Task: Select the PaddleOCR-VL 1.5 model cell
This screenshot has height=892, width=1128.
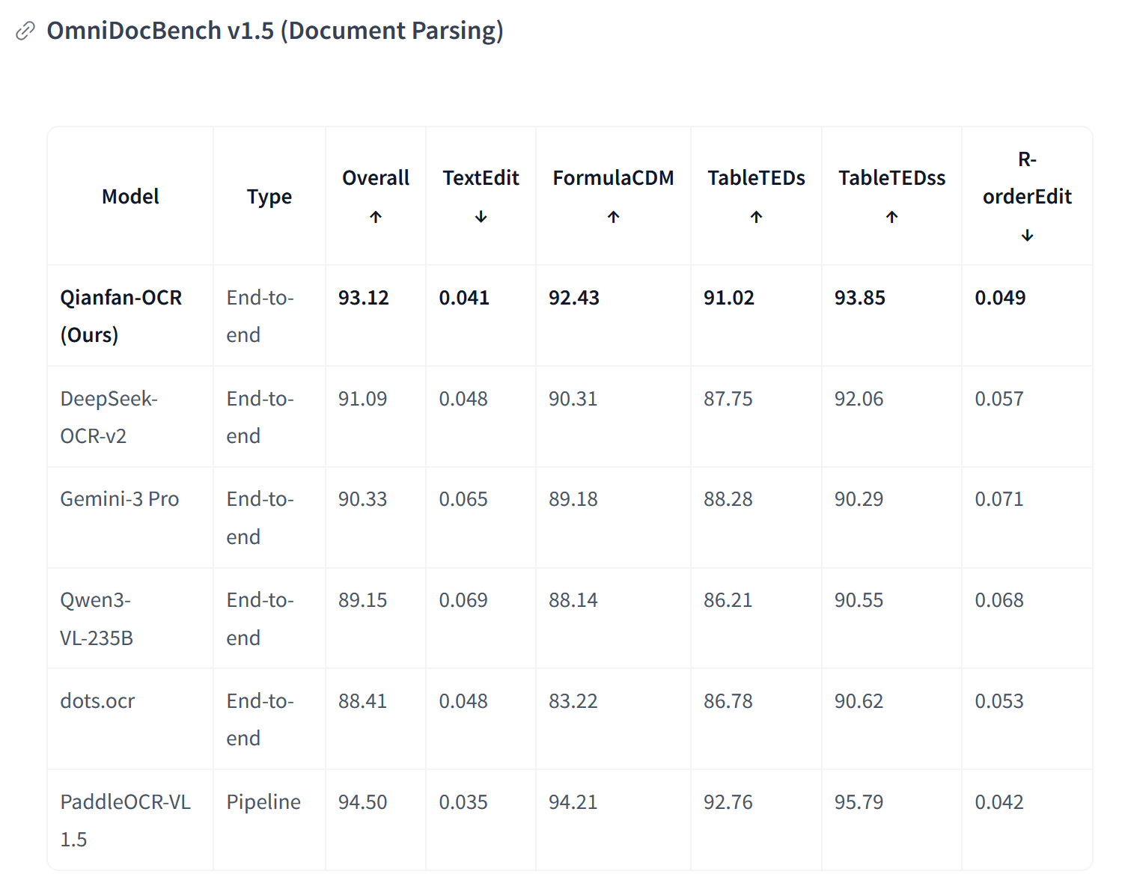Action: tap(125, 820)
